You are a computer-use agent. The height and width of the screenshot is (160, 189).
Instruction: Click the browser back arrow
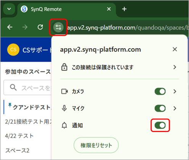point(10,27)
